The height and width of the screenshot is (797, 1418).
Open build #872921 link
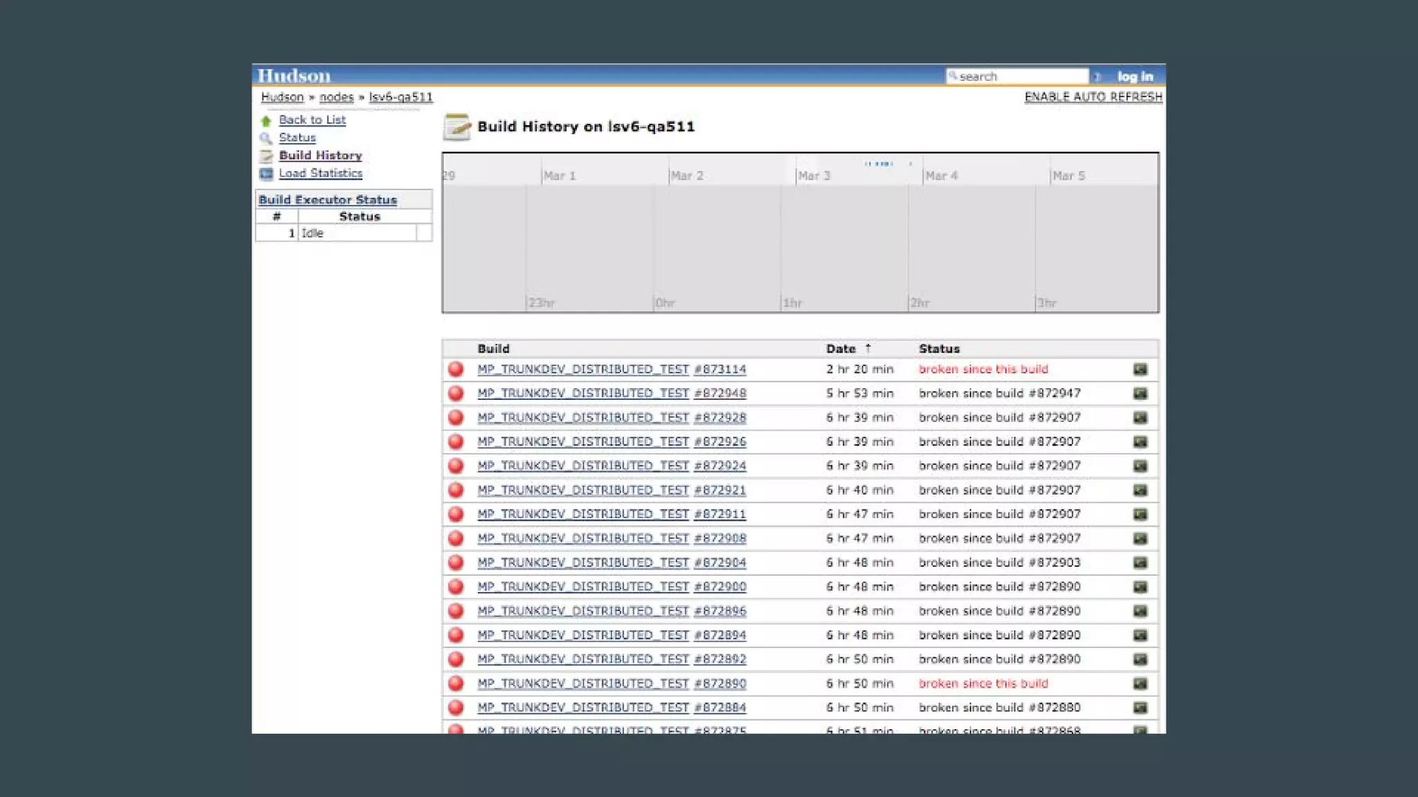719,491
